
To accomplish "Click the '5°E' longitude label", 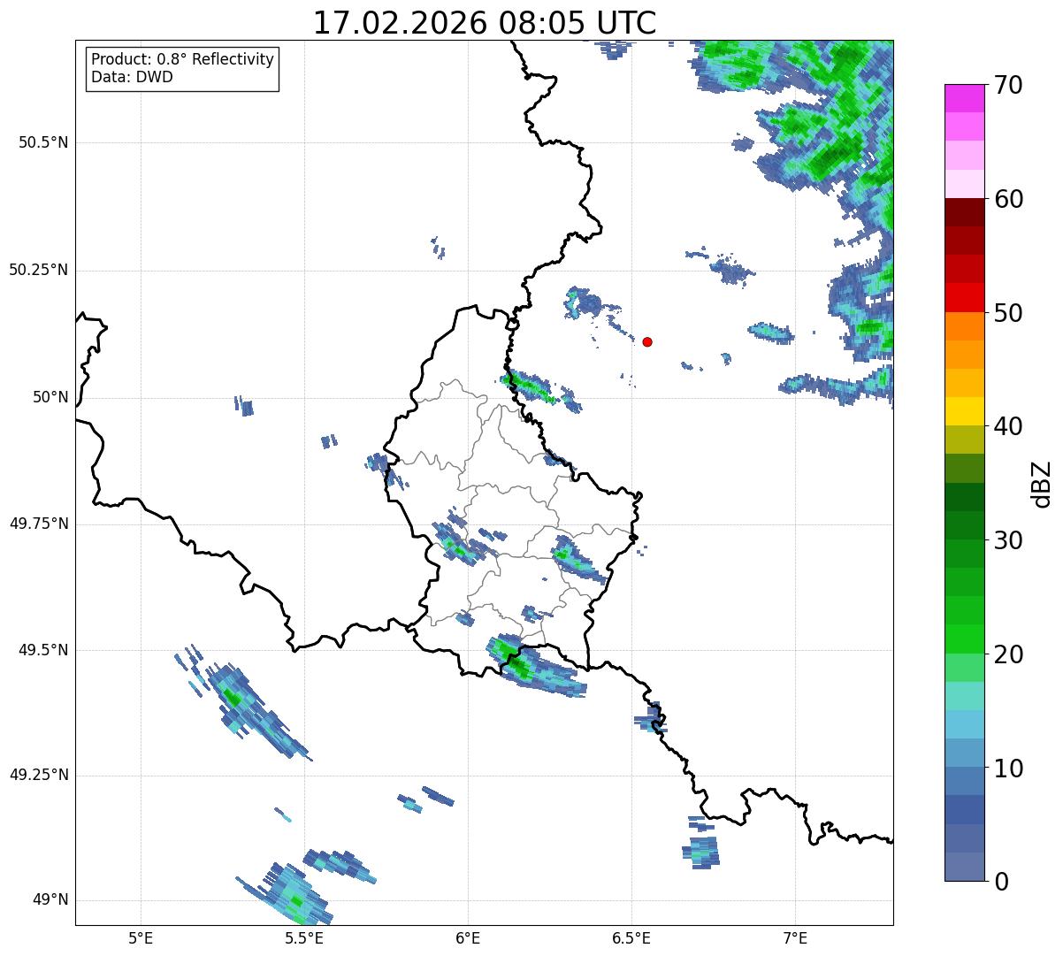I will pyautogui.click(x=141, y=937).
